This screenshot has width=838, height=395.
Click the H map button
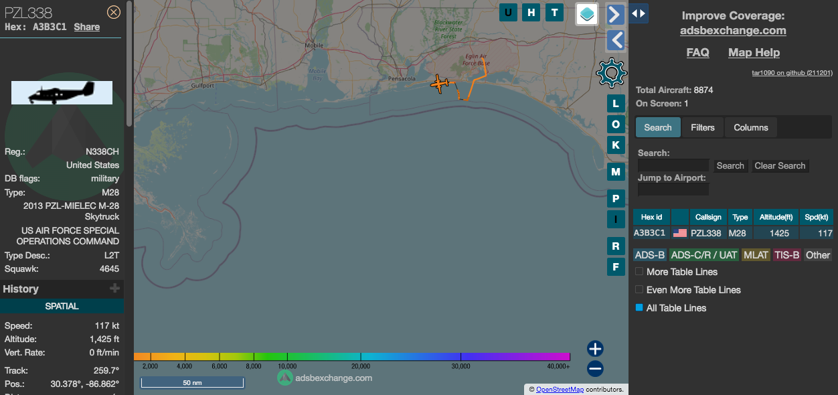[531, 12]
